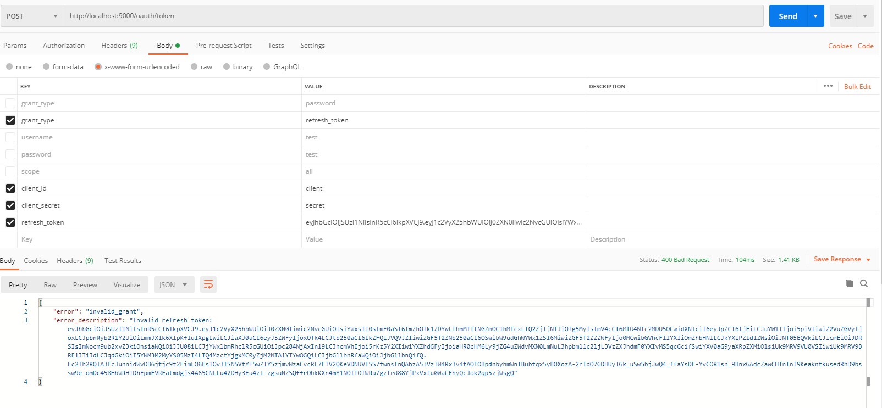This screenshot has width=882, height=408.
Task: Open the Test Results tab
Action: pos(123,261)
